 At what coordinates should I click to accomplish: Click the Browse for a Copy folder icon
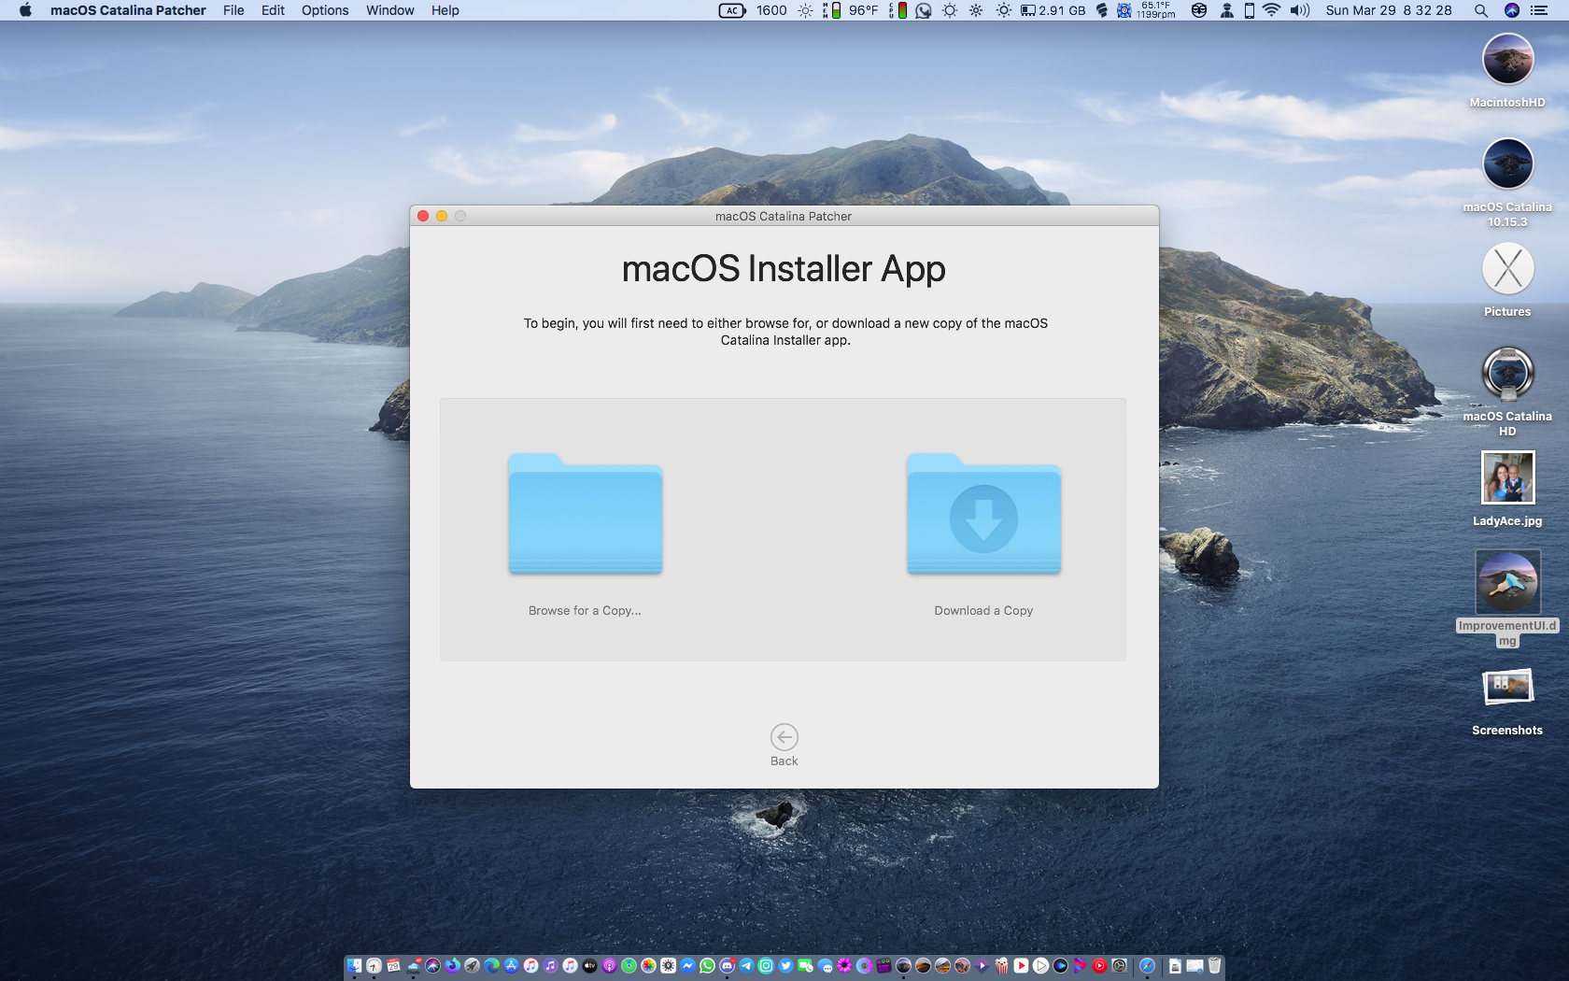(586, 514)
